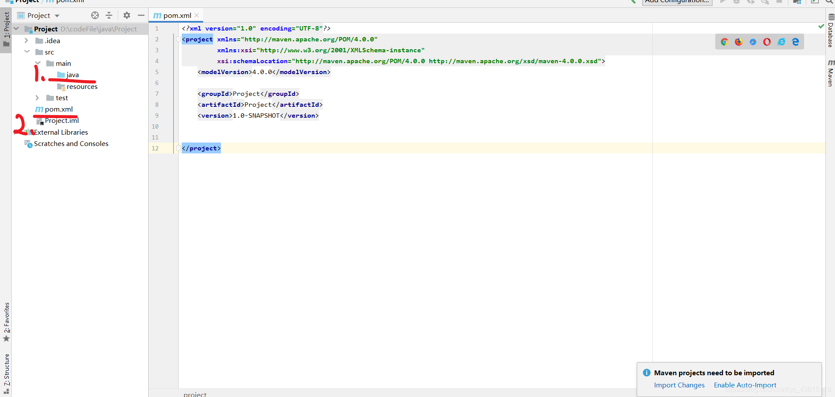Select Project.iml file
The height and width of the screenshot is (397, 835).
58,121
